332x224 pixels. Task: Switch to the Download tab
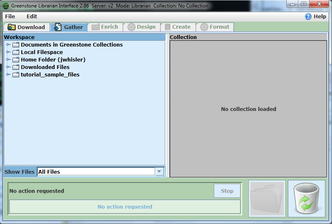[x=27, y=27]
